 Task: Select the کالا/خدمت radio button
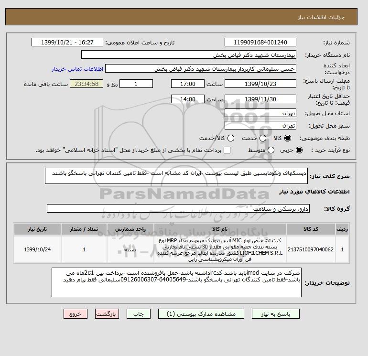click(231, 138)
